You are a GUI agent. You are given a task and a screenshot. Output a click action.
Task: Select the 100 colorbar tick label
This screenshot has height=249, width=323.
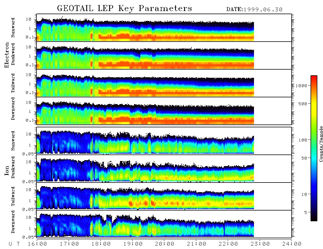303,140
